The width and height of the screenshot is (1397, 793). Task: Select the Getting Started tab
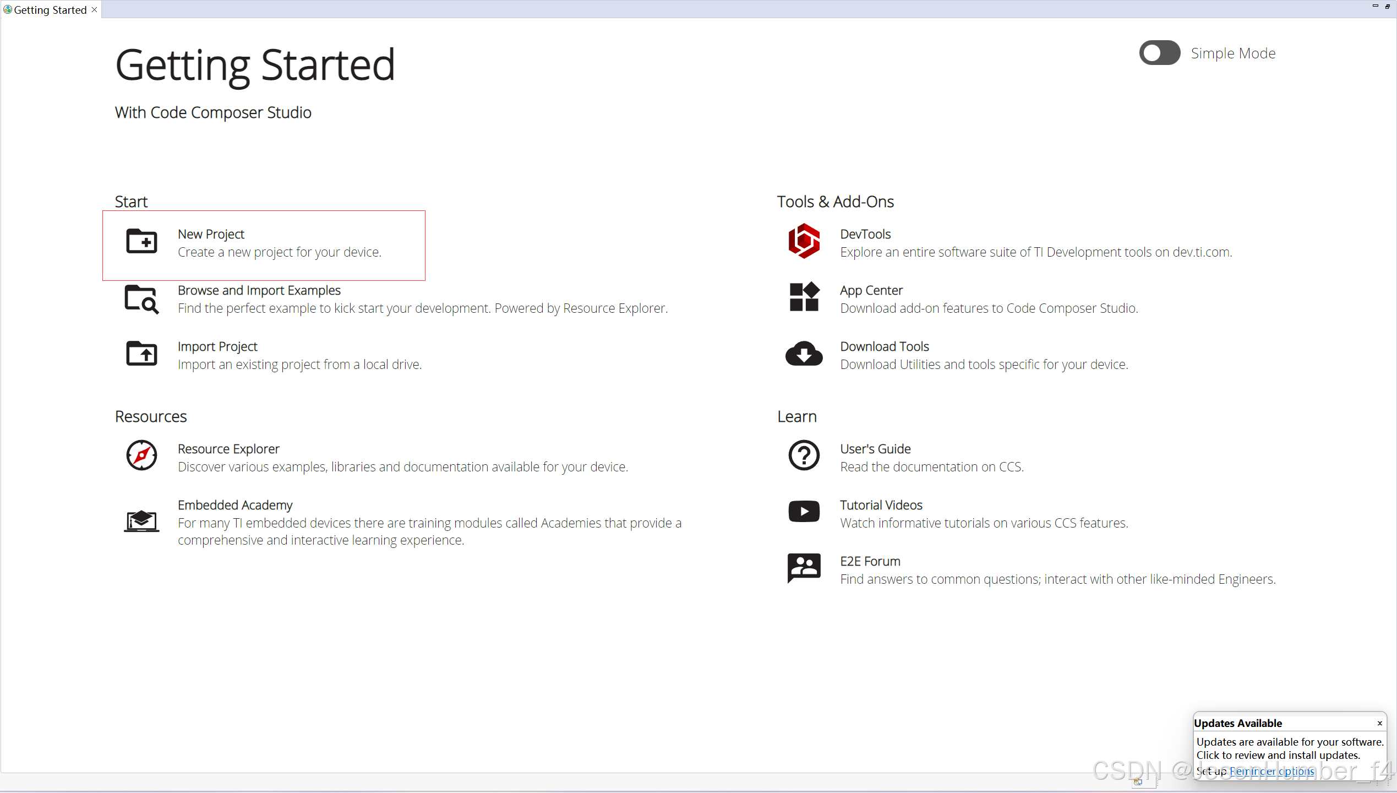point(50,10)
